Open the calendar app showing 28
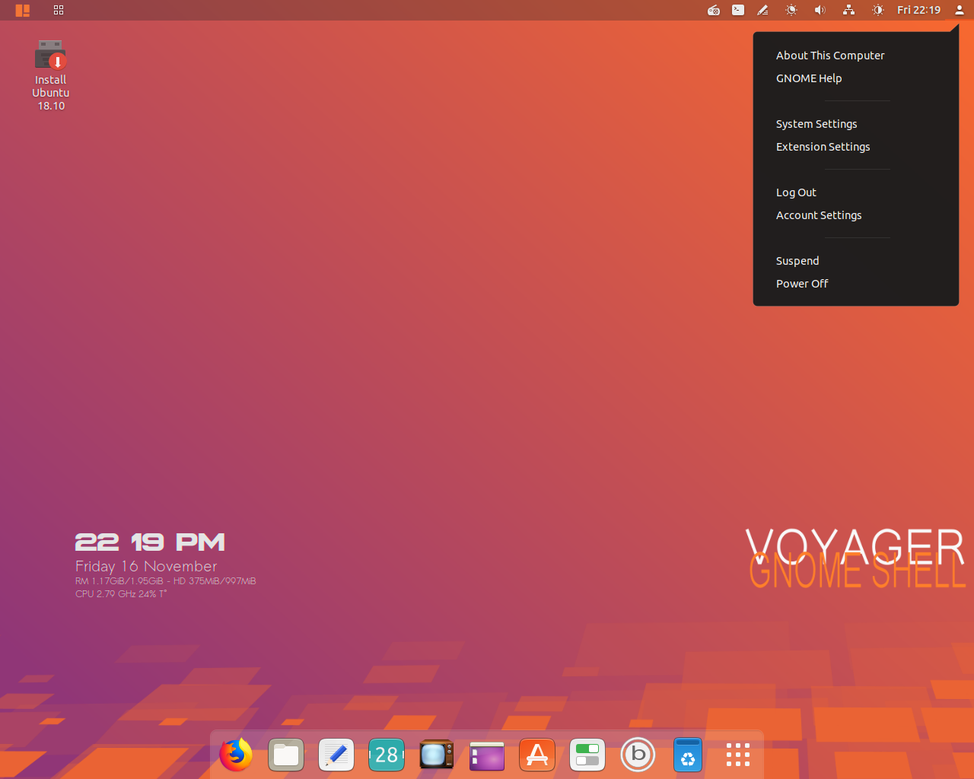 [387, 755]
